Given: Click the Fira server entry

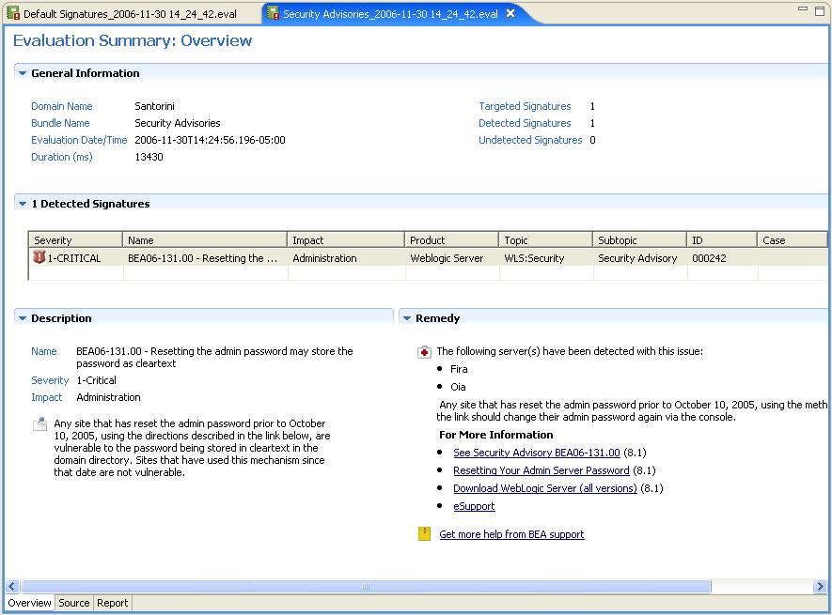Looking at the screenshot, I should (459, 369).
